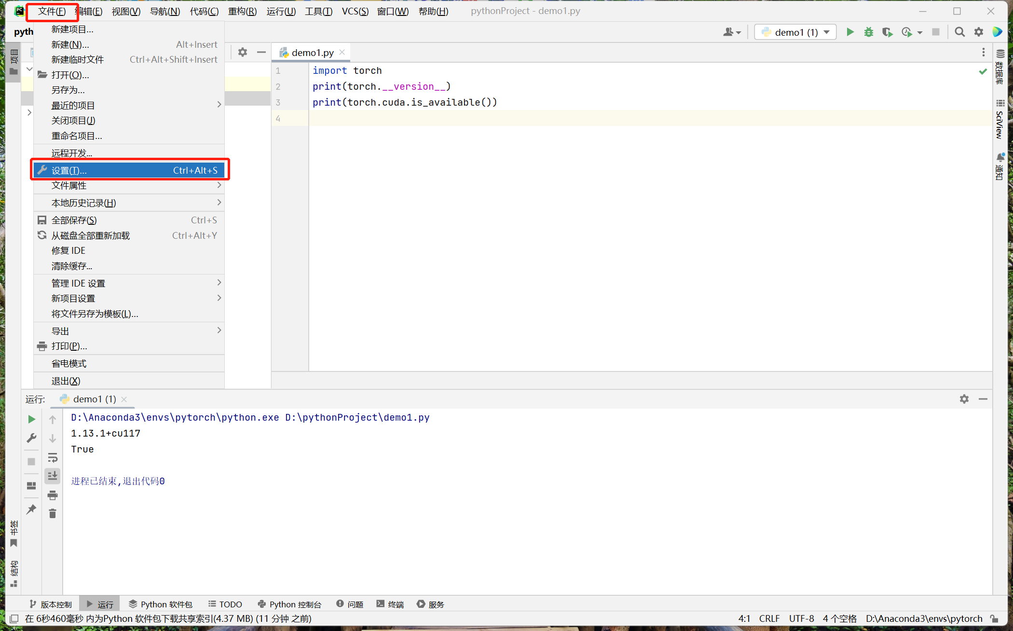Open project panel options gear icon
Viewport: 1013px width, 631px height.
243,52
